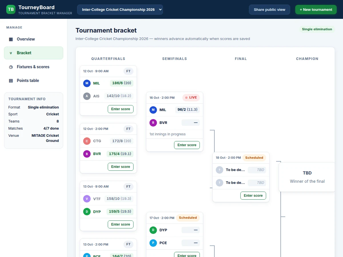Click '16 Oct · 2:00 PM' match time
The height and width of the screenshot is (257, 343).
(x=162, y=98)
